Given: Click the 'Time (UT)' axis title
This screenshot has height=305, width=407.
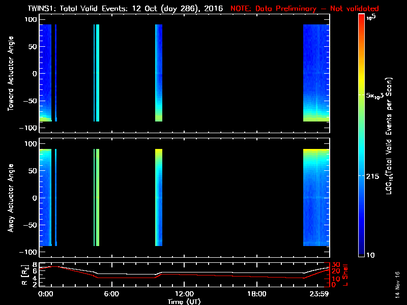Looking at the screenshot, I should click(185, 301).
